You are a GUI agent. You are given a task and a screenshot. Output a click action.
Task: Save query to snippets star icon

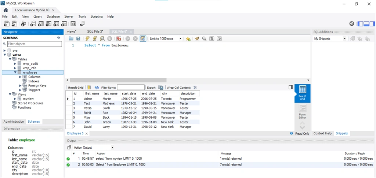coord(188,38)
